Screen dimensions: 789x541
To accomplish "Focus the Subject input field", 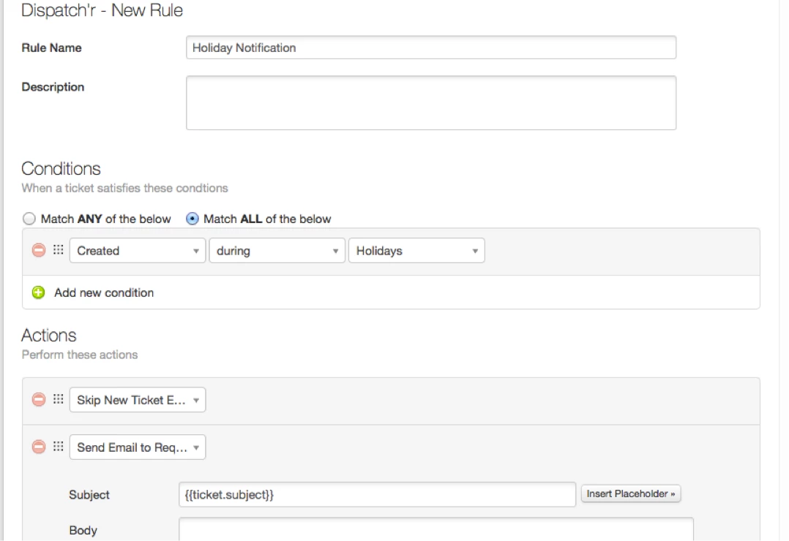I will [x=377, y=494].
